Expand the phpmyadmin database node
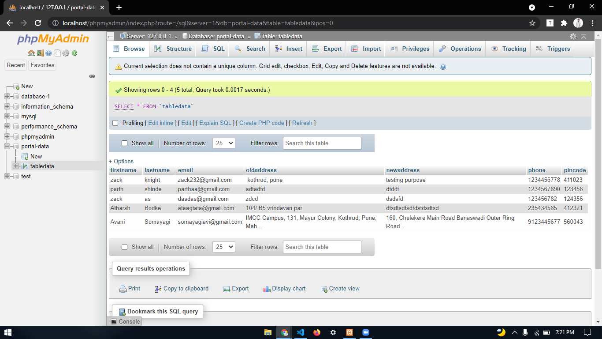This screenshot has height=339, width=602. pos(7,136)
